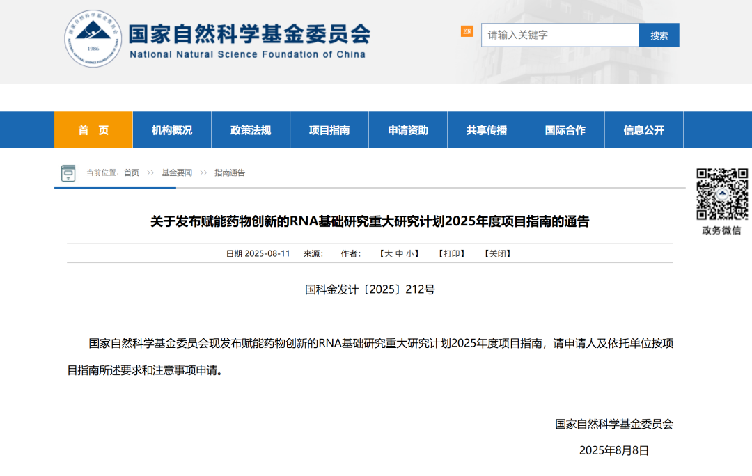Click the 政务微信 QR code image
Image resolution: width=752 pixels, height=476 pixels.
click(722, 193)
